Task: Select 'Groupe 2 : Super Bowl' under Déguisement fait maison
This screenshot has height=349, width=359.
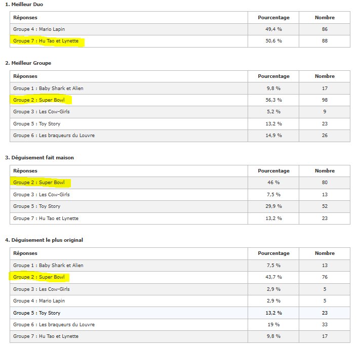Action: point(39,183)
